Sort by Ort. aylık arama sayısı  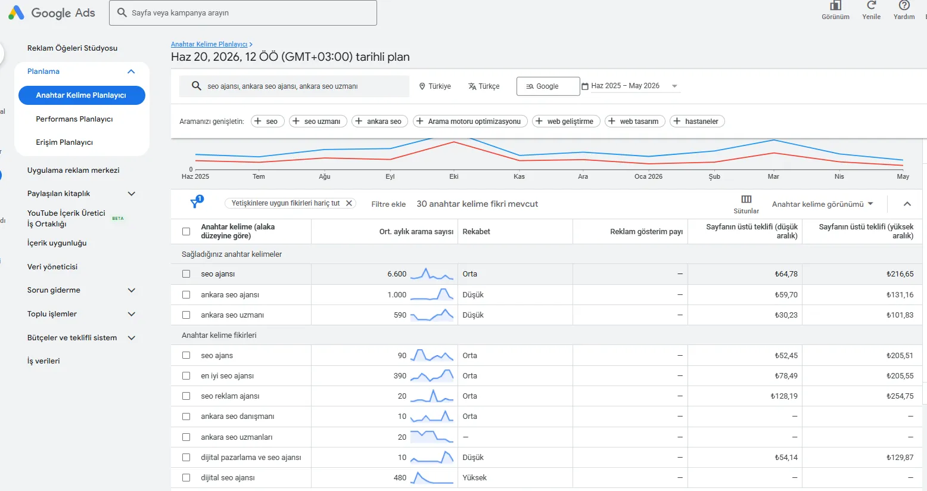tap(416, 231)
